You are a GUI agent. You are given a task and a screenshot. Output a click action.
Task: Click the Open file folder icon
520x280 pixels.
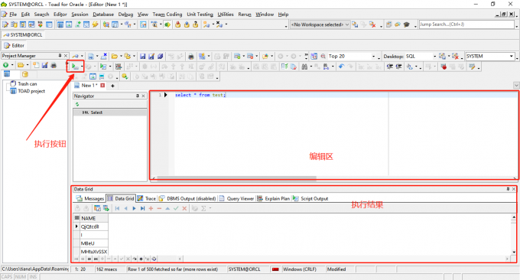click(x=115, y=57)
